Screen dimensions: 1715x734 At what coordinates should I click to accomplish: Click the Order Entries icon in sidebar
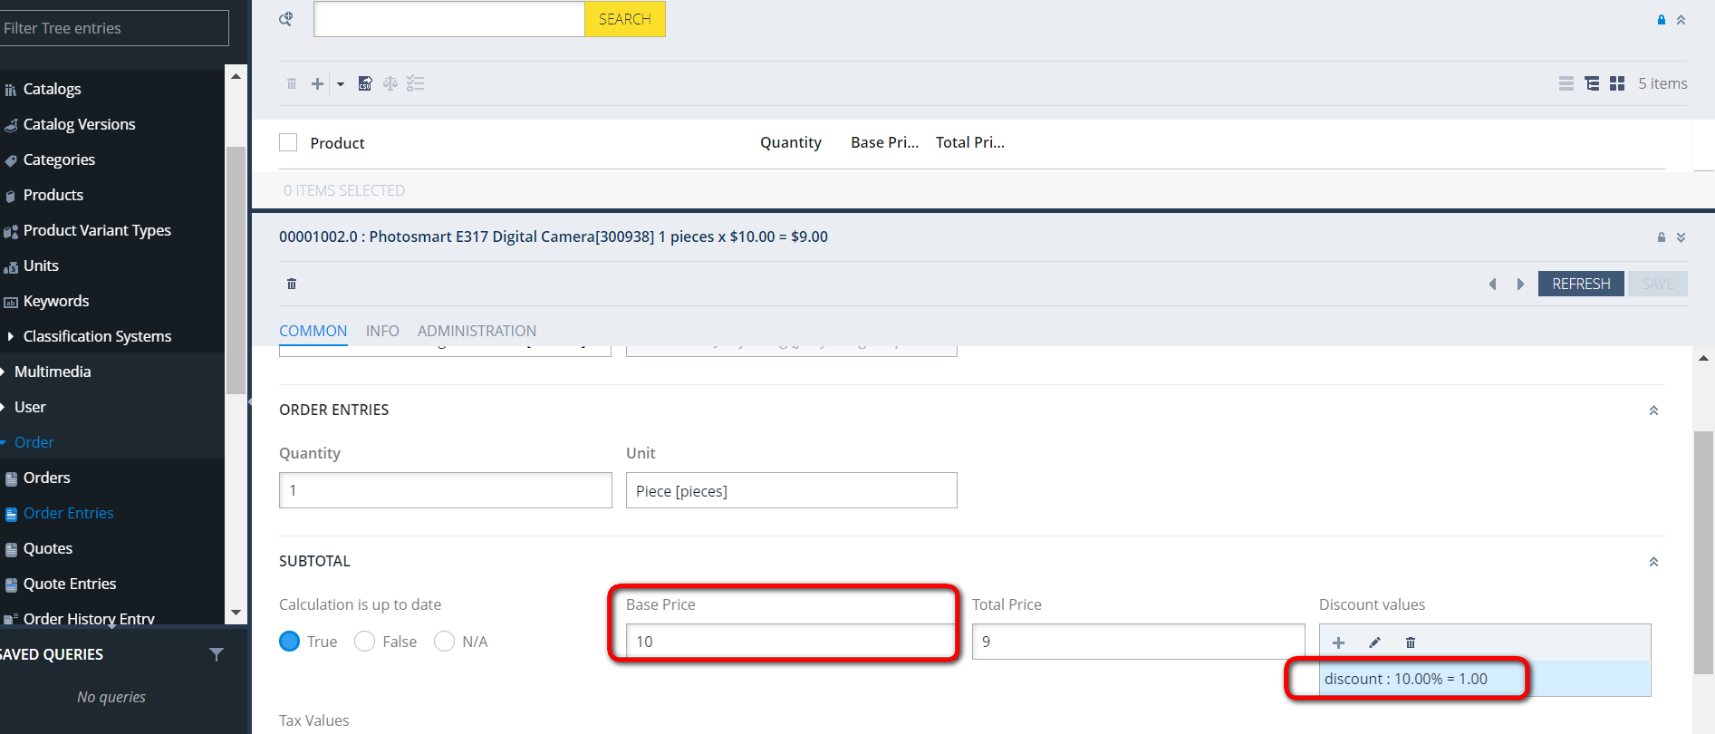point(11,514)
